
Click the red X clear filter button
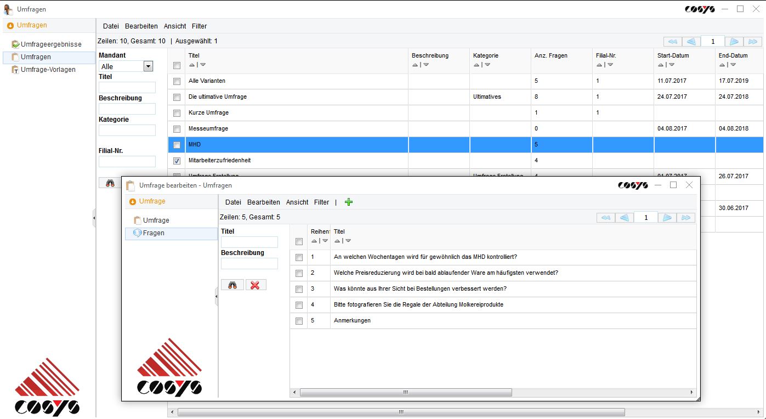(255, 285)
